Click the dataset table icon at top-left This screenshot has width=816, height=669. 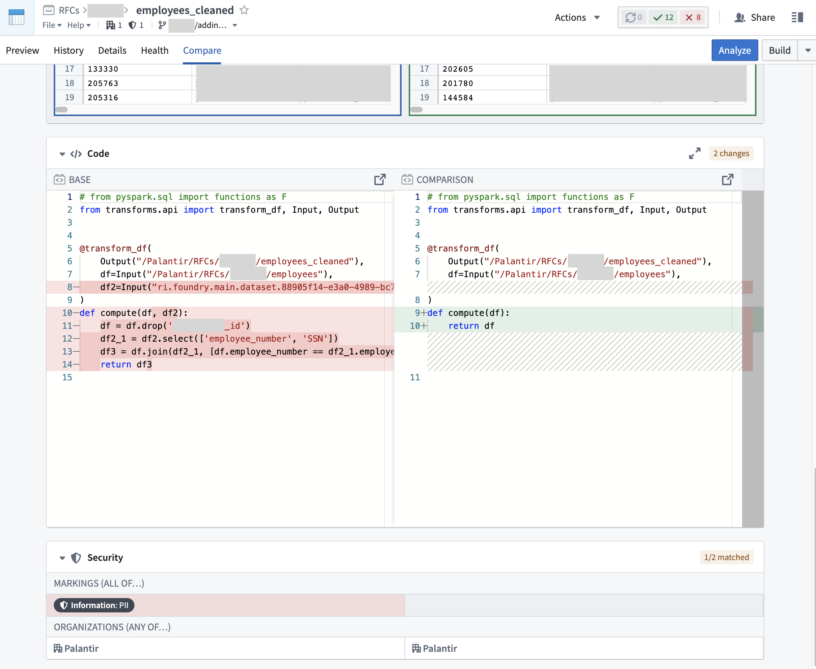(x=16, y=17)
